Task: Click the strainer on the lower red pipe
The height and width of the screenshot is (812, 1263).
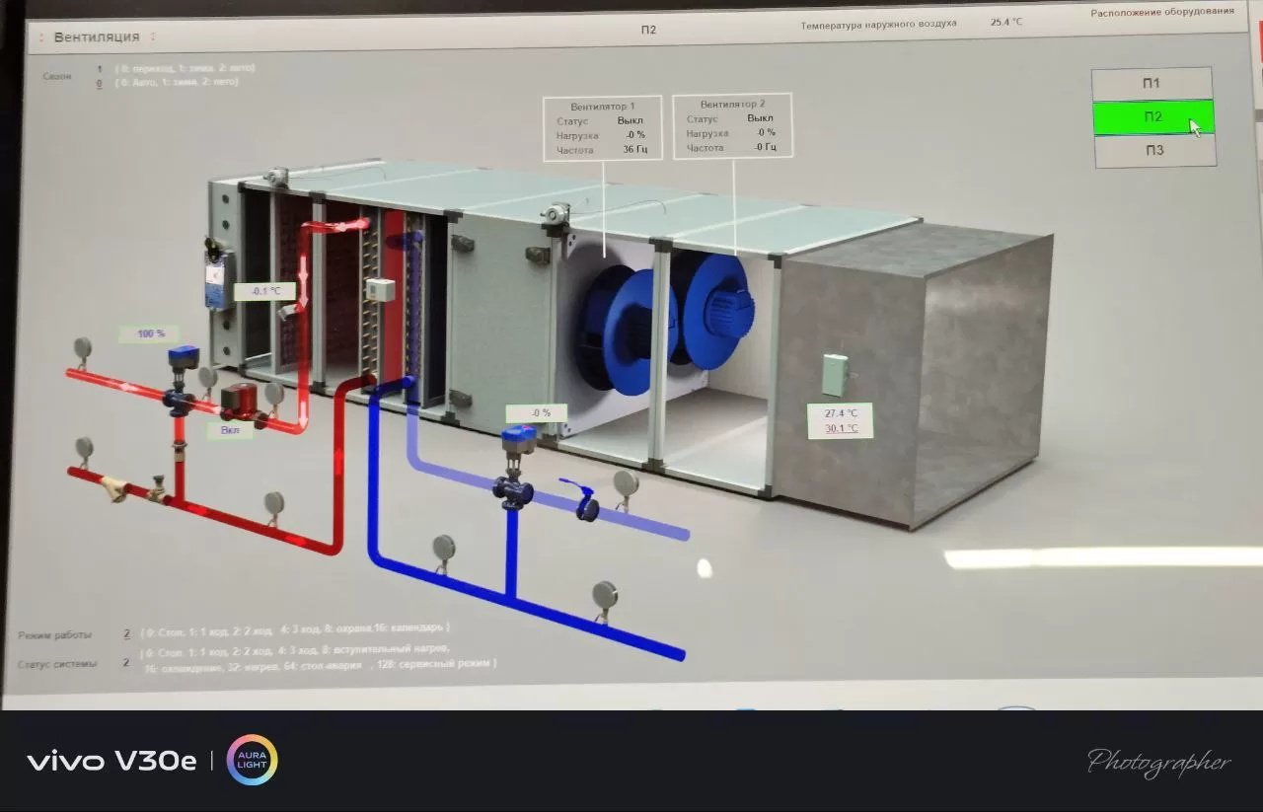Action: (116, 488)
